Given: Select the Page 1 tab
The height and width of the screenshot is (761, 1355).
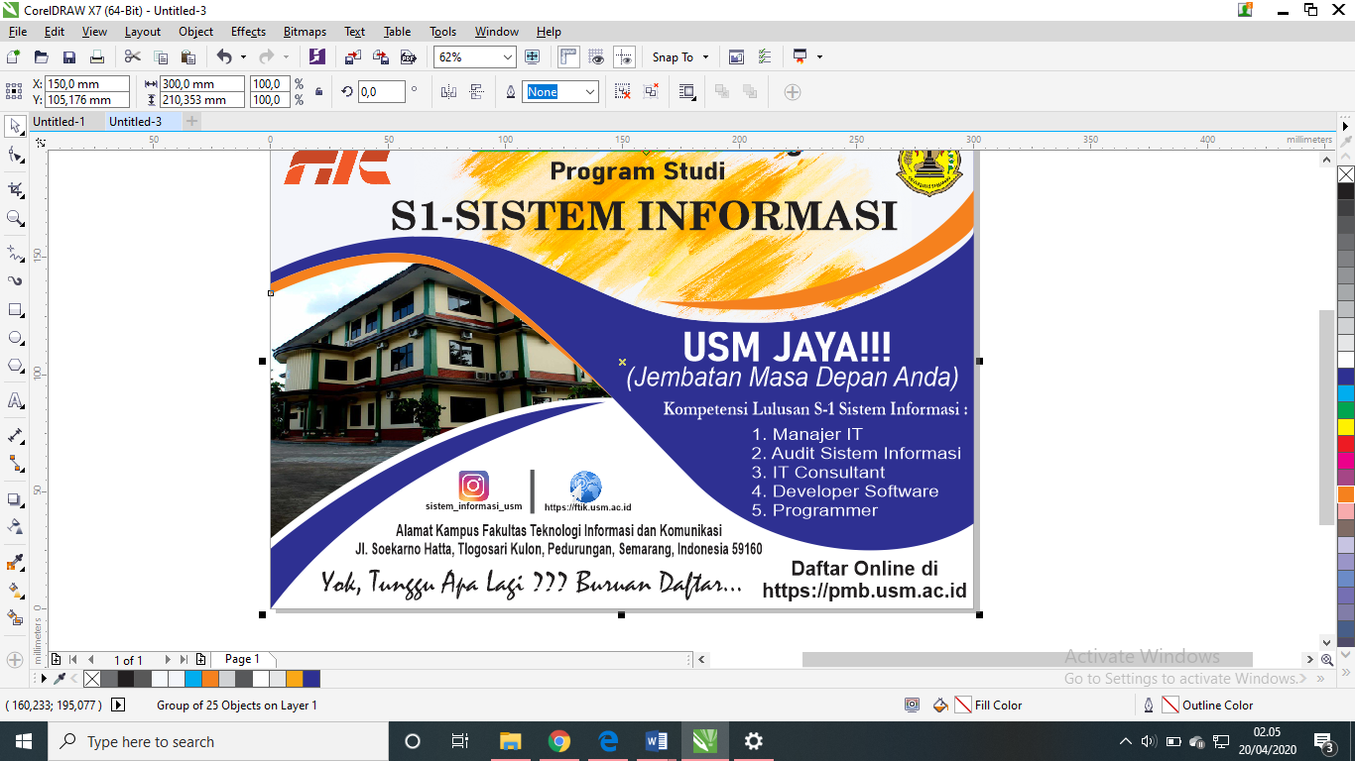Looking at the screenshot, I should (x=242, y=659).
